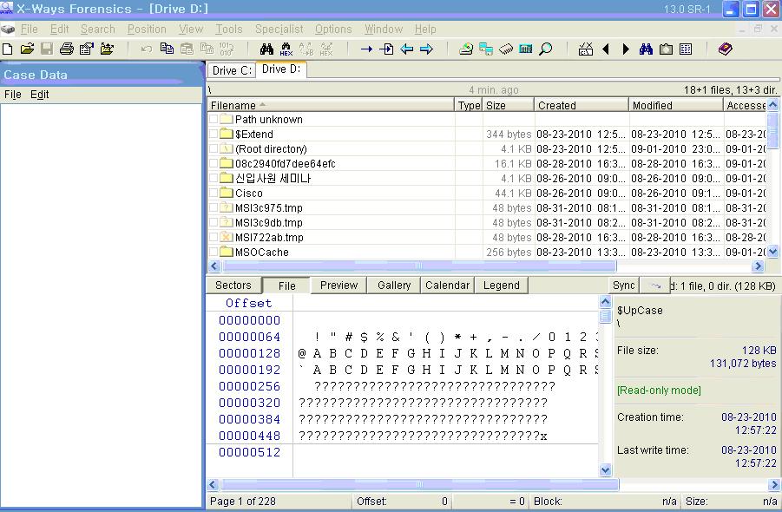Create a new file with the blank page icon

(x=8, y=49)
